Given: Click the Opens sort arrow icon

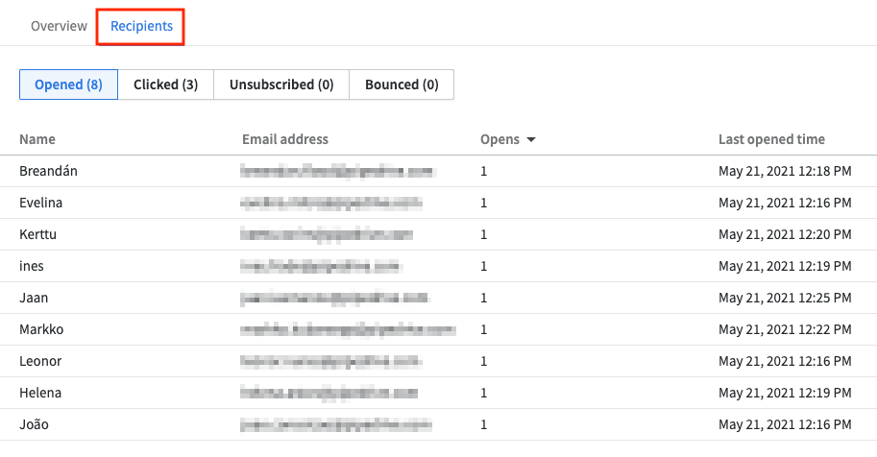Looking at the screenshot, I should click(530, 140).
